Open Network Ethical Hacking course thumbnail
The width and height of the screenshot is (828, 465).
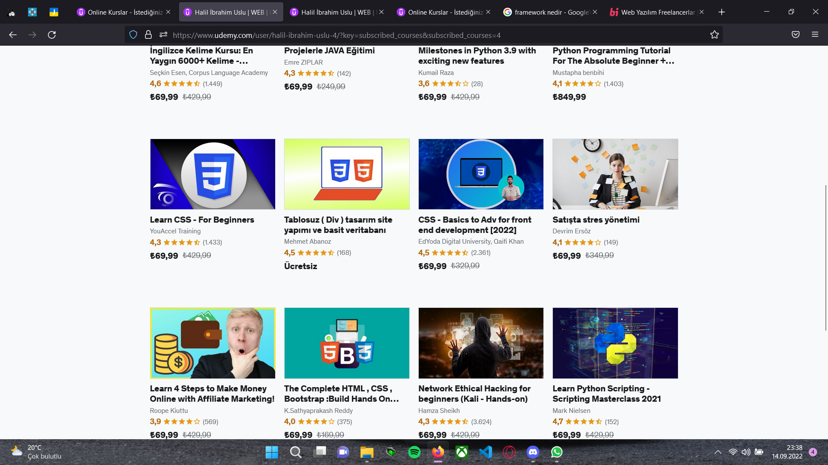click(481, 343)
